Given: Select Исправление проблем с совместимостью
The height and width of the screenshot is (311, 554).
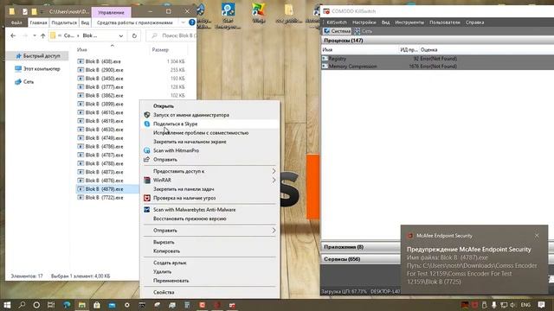Looking at the screenshot, I should [201, 132].
